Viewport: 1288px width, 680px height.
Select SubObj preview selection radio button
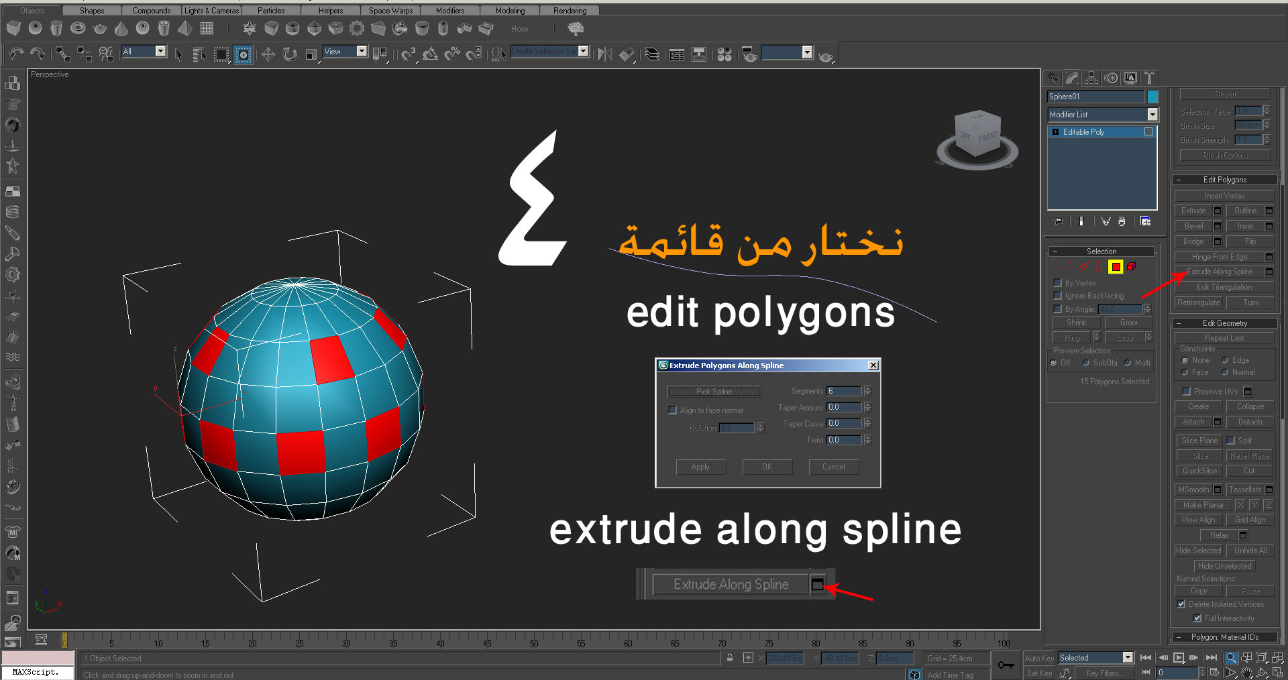1086,363
